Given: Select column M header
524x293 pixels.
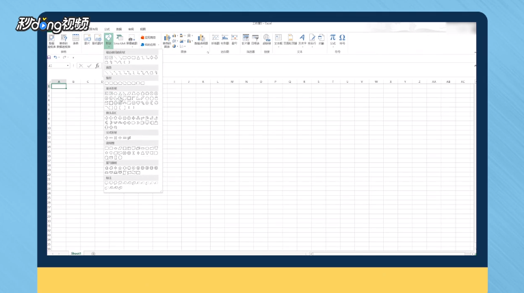Looking at the screenshot, I should coord(232,81).
